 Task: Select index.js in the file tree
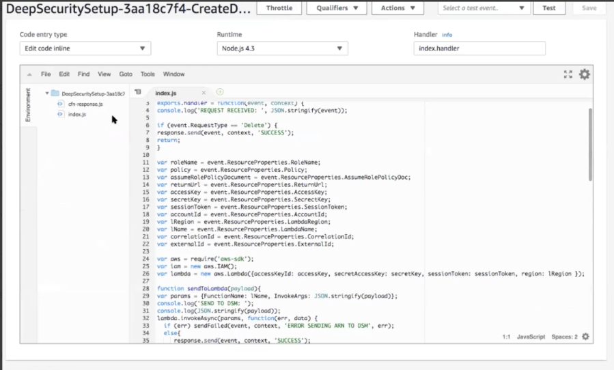(76, 114)
